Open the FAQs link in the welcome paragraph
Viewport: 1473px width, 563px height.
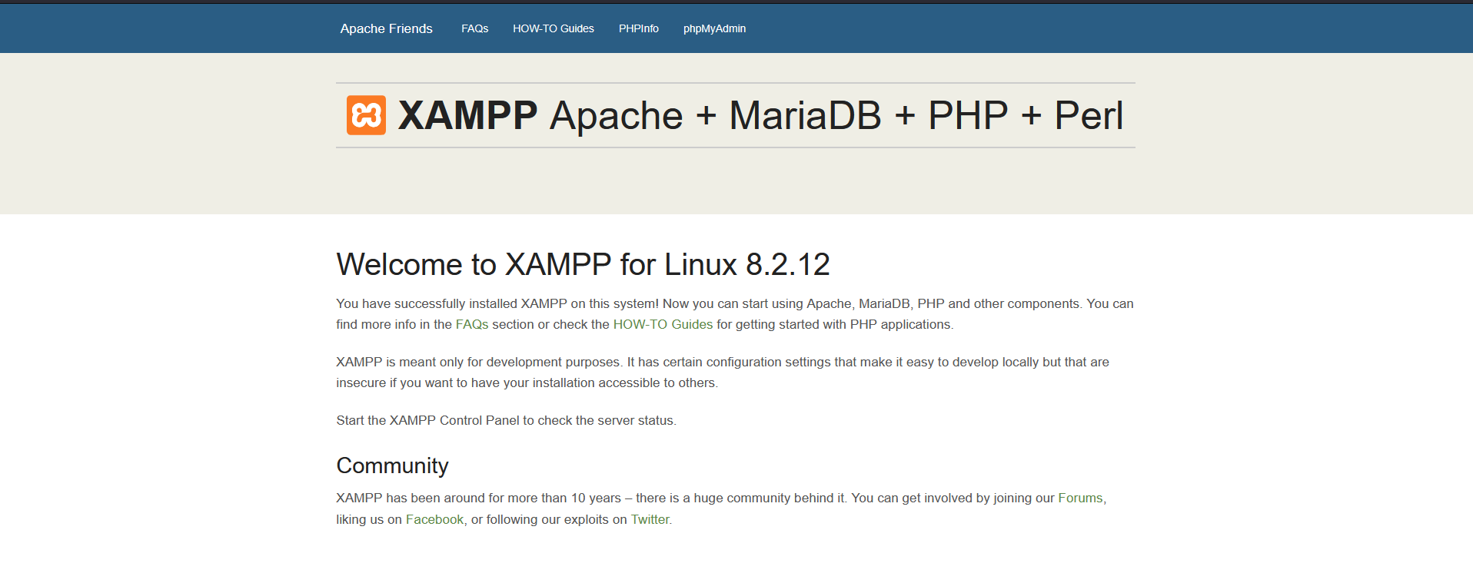(x=473, y=324)
